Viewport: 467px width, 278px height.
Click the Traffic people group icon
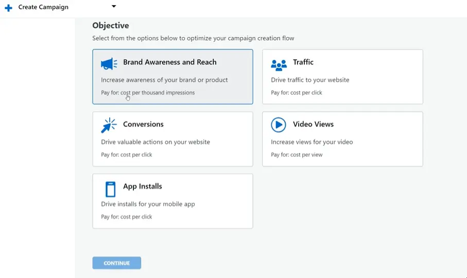coord(279,64)
